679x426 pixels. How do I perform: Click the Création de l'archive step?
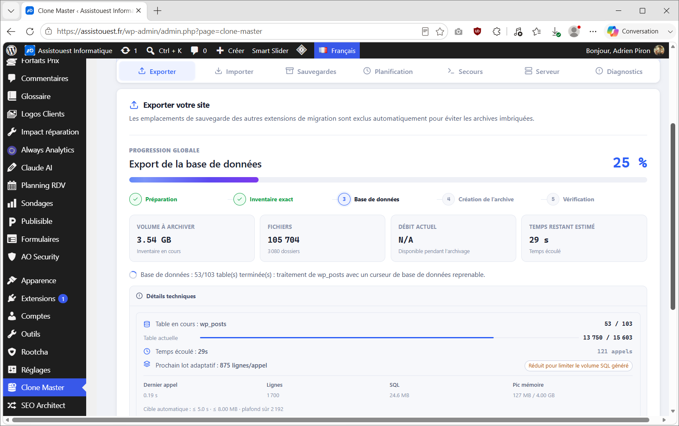tap(478, 199)
